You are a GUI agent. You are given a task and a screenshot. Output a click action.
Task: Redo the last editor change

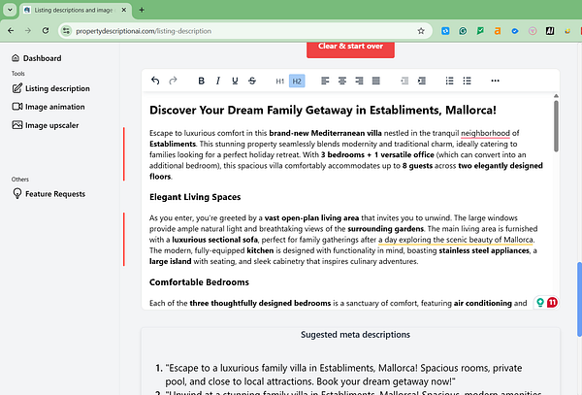tap(173, 81)
